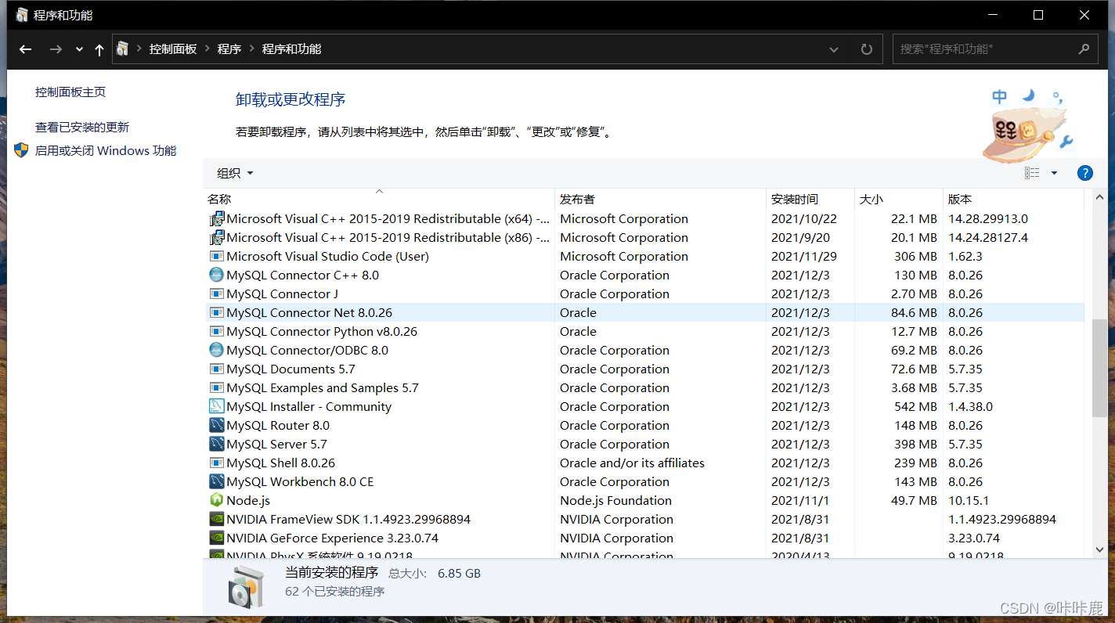Click MySQL Connector J icon
This screenshot has height=623, width=1115.
(217, 293)
